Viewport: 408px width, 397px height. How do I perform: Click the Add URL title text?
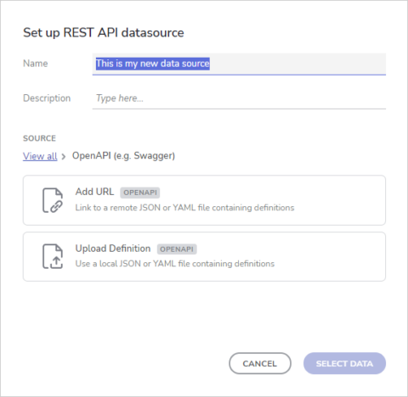[94, 192]
